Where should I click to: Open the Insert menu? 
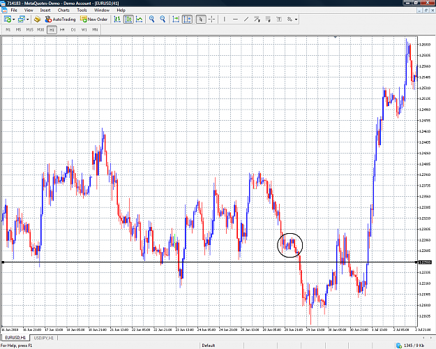click(45, 10)
